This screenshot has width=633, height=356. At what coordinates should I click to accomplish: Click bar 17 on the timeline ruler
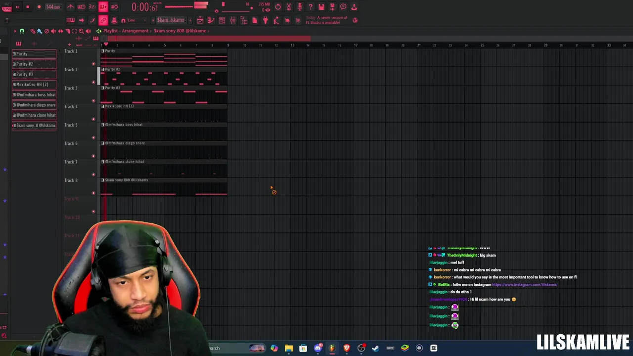pyautogui.click(x=355, y=45)
